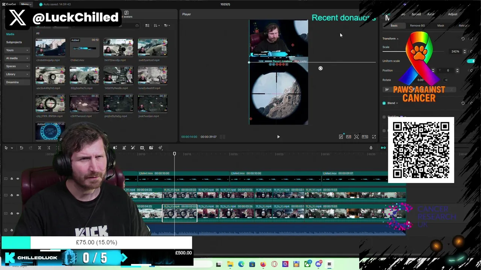Image resolution: width=481 pixels, height=270 pixels.
Task: Toggle the Uniform scale switch
Action: (x=470, y=61)
